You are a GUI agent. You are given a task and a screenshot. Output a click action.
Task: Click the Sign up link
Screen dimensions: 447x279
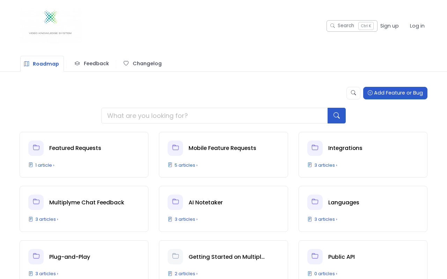pyautogui.click(x=389, y=26)
